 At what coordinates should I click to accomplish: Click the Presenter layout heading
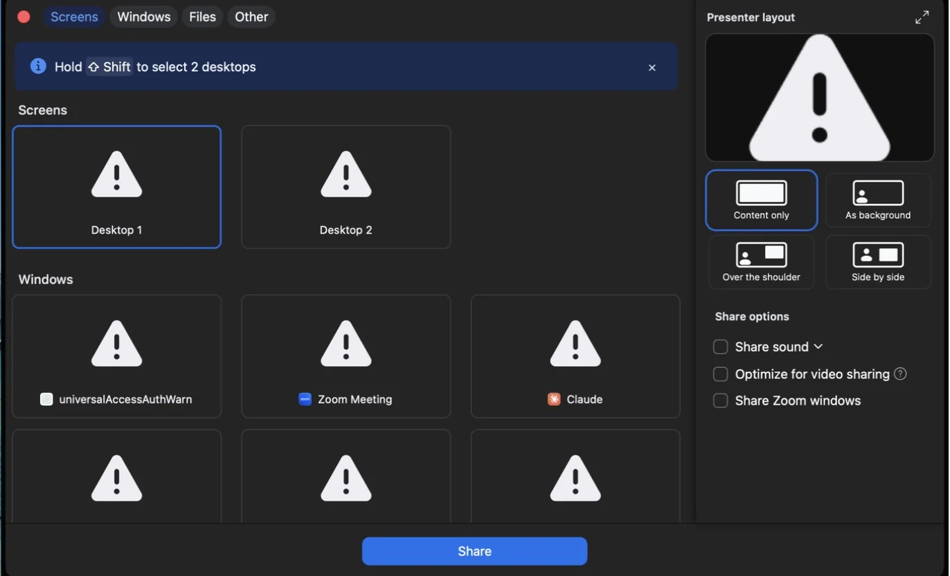751,17
